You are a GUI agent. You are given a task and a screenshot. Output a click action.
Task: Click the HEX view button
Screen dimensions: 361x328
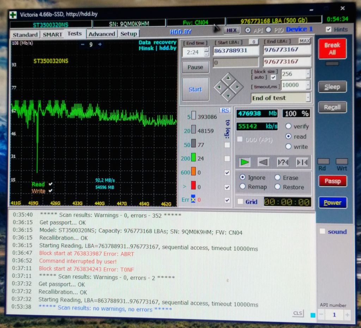[231, 30]
